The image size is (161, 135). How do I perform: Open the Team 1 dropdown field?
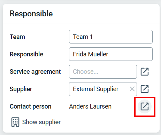coord(111,37)
